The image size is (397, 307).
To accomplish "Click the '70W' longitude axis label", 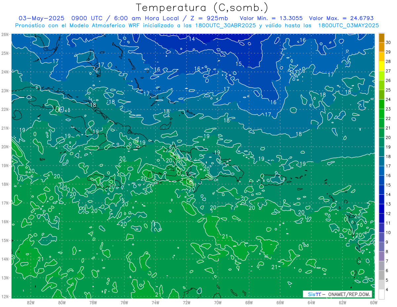I will [x=218, y=302].
